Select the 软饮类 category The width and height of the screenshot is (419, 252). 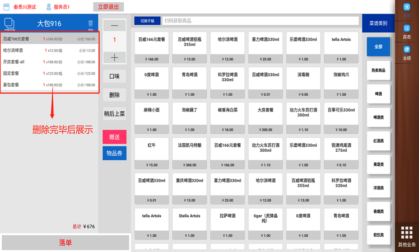pos(378,235)
